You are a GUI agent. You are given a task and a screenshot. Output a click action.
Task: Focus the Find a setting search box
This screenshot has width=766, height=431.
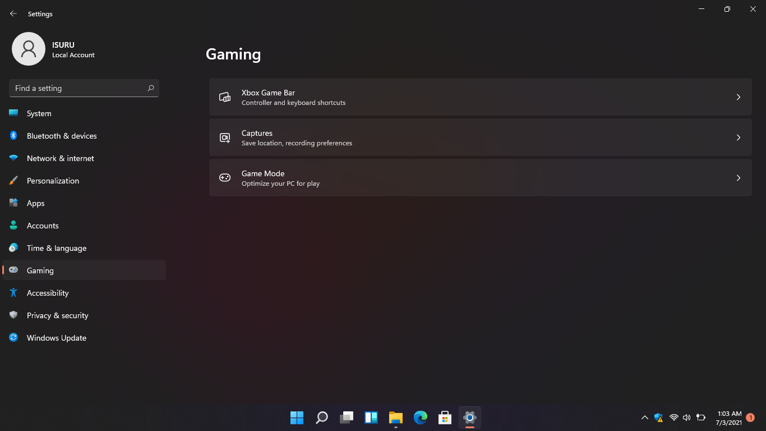click(84, 88)
